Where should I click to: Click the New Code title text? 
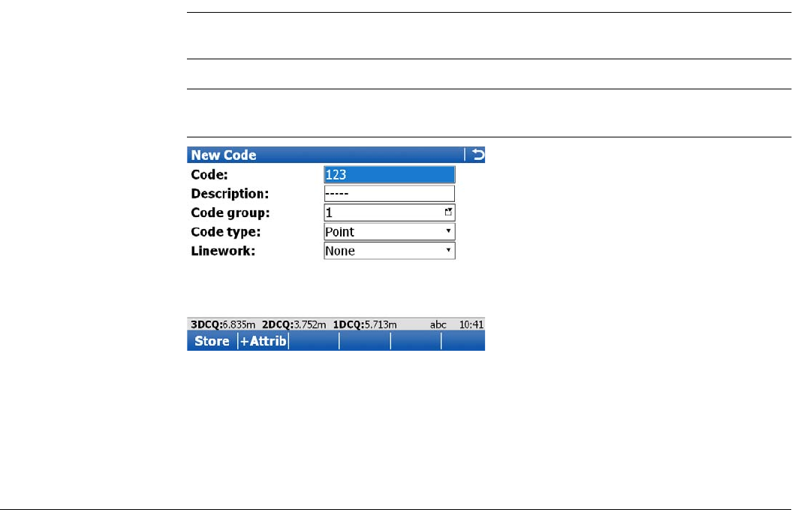pos(223,155)
